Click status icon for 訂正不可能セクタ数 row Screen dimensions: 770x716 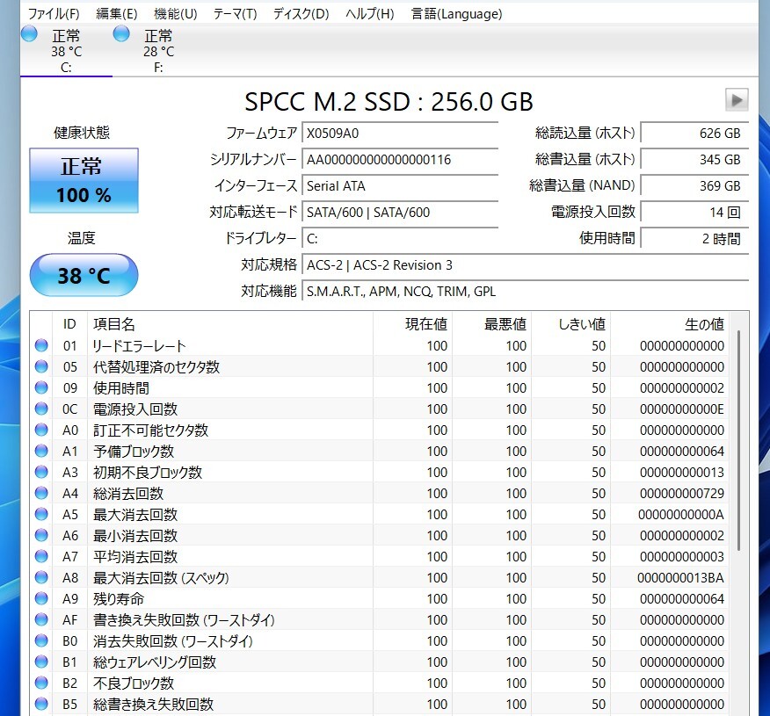(41, 430)
